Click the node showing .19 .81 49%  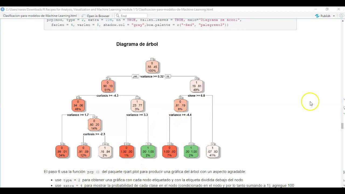[x=196, y=86]
